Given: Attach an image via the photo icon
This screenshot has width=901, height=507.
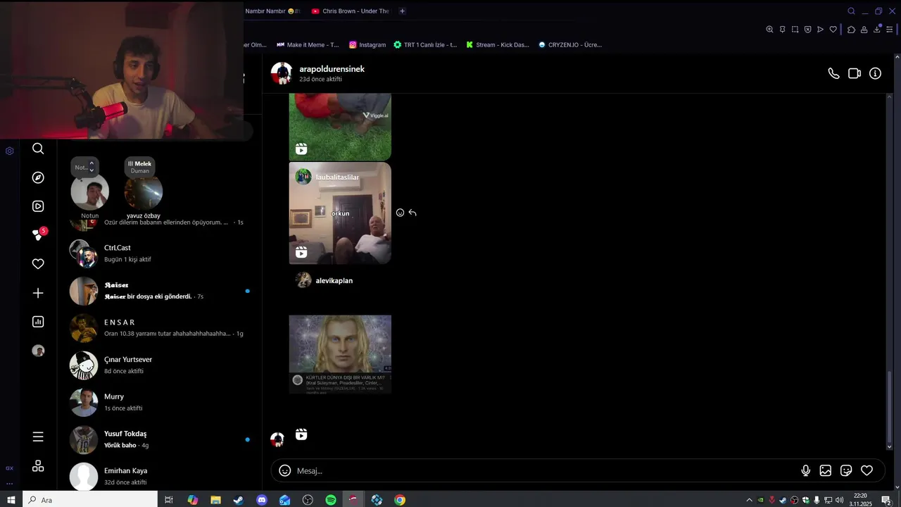Looking at the screenshot, I should [826, 470].
